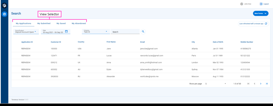Click first name Anna

(x=109, y=62)
